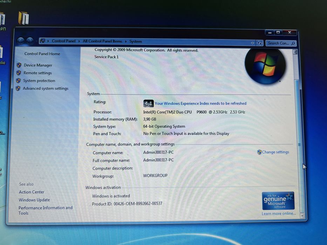Viewport: 327px width, 245px height.
Task: Open Remote settings link
Action: point(38,73)
